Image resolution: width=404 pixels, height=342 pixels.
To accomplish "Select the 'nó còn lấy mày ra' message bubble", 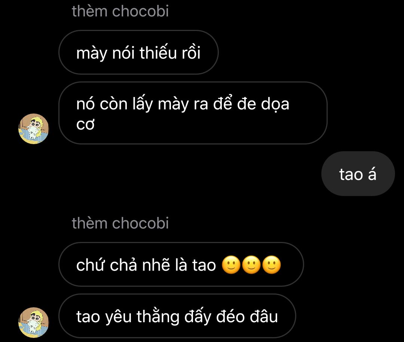I will (193, 113).
